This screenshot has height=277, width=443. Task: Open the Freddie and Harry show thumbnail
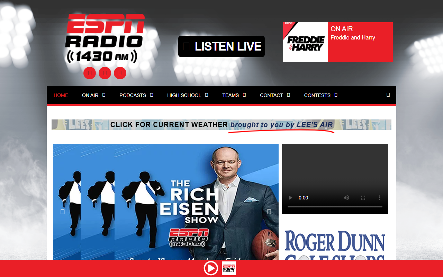point(305,42)
